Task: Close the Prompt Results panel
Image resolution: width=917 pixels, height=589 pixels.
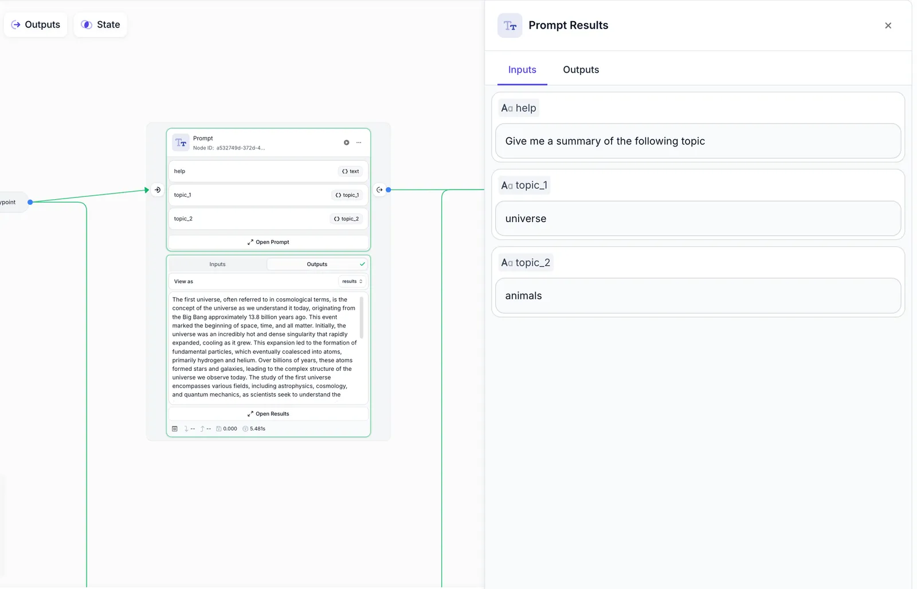Action: (x=888, y=25)
